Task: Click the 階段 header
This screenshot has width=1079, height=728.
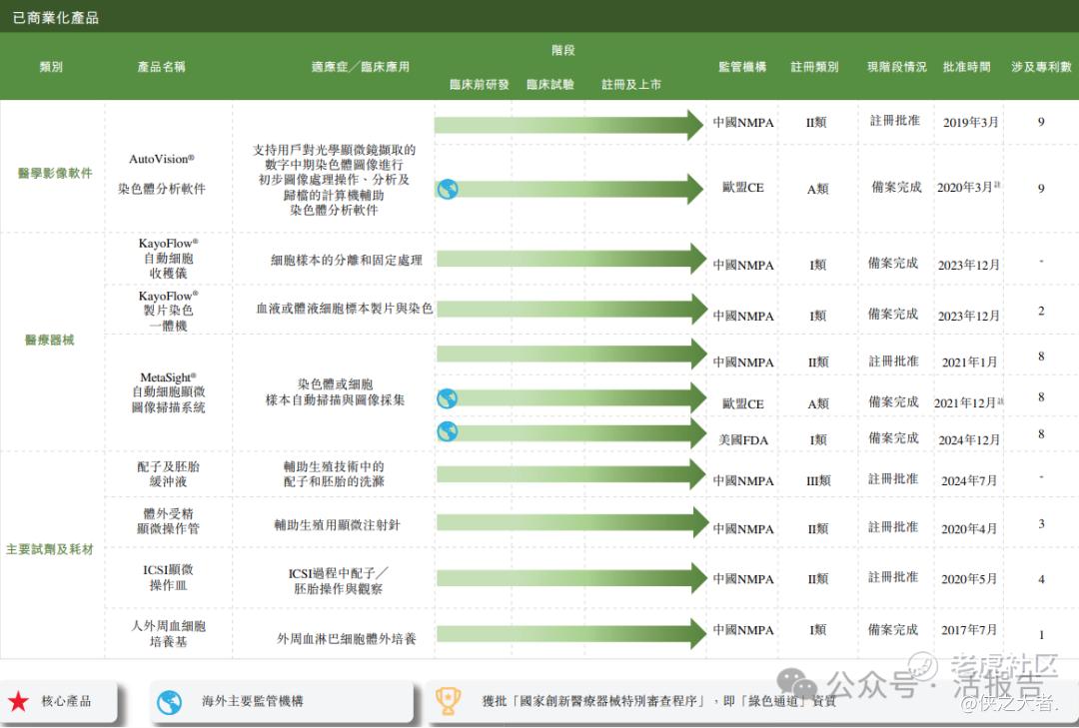Action: [562, 50]
